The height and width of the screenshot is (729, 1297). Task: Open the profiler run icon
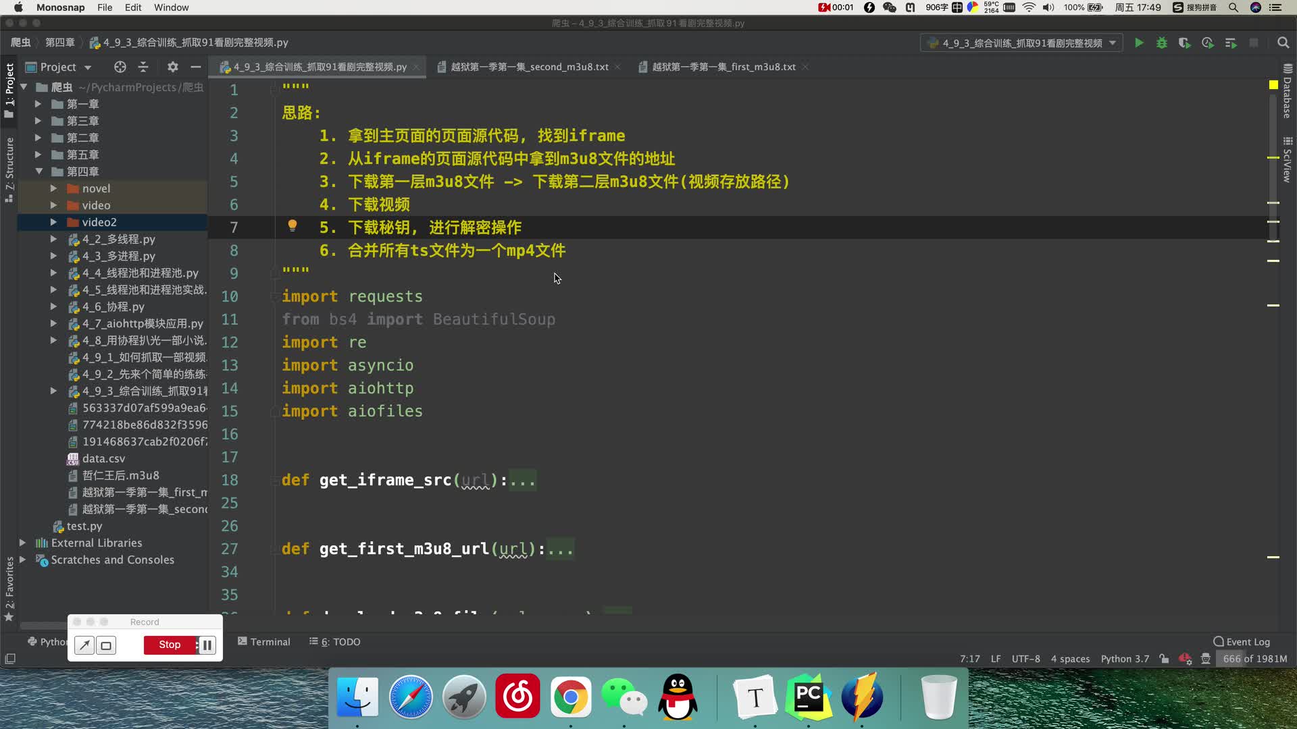click(1208, 43)
